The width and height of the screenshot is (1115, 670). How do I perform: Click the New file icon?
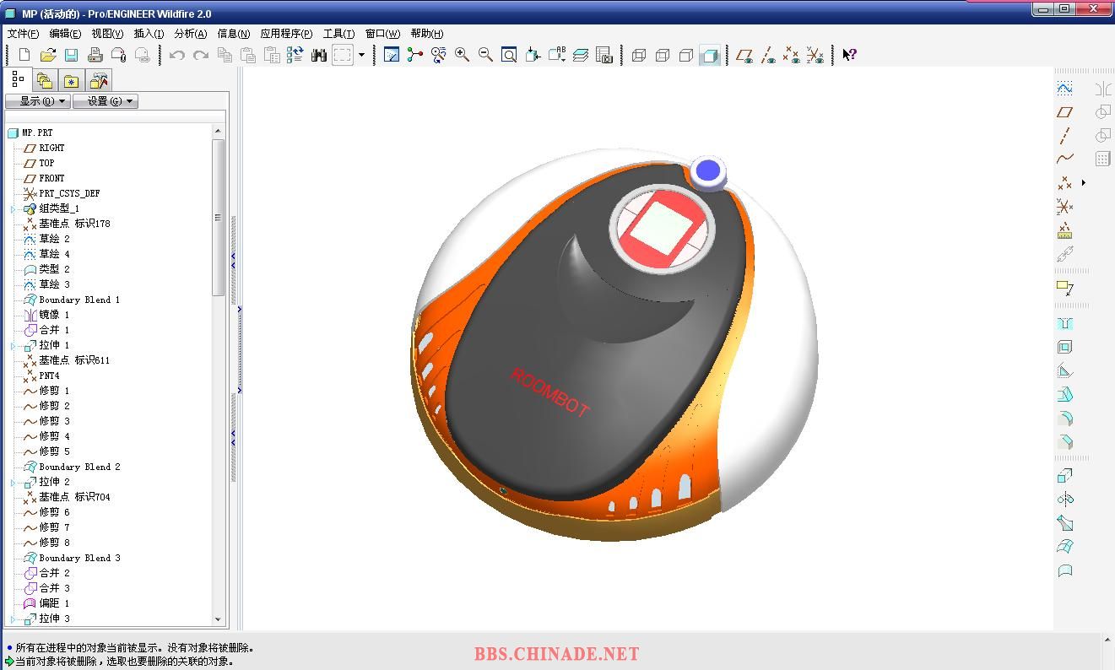point(24,55)
